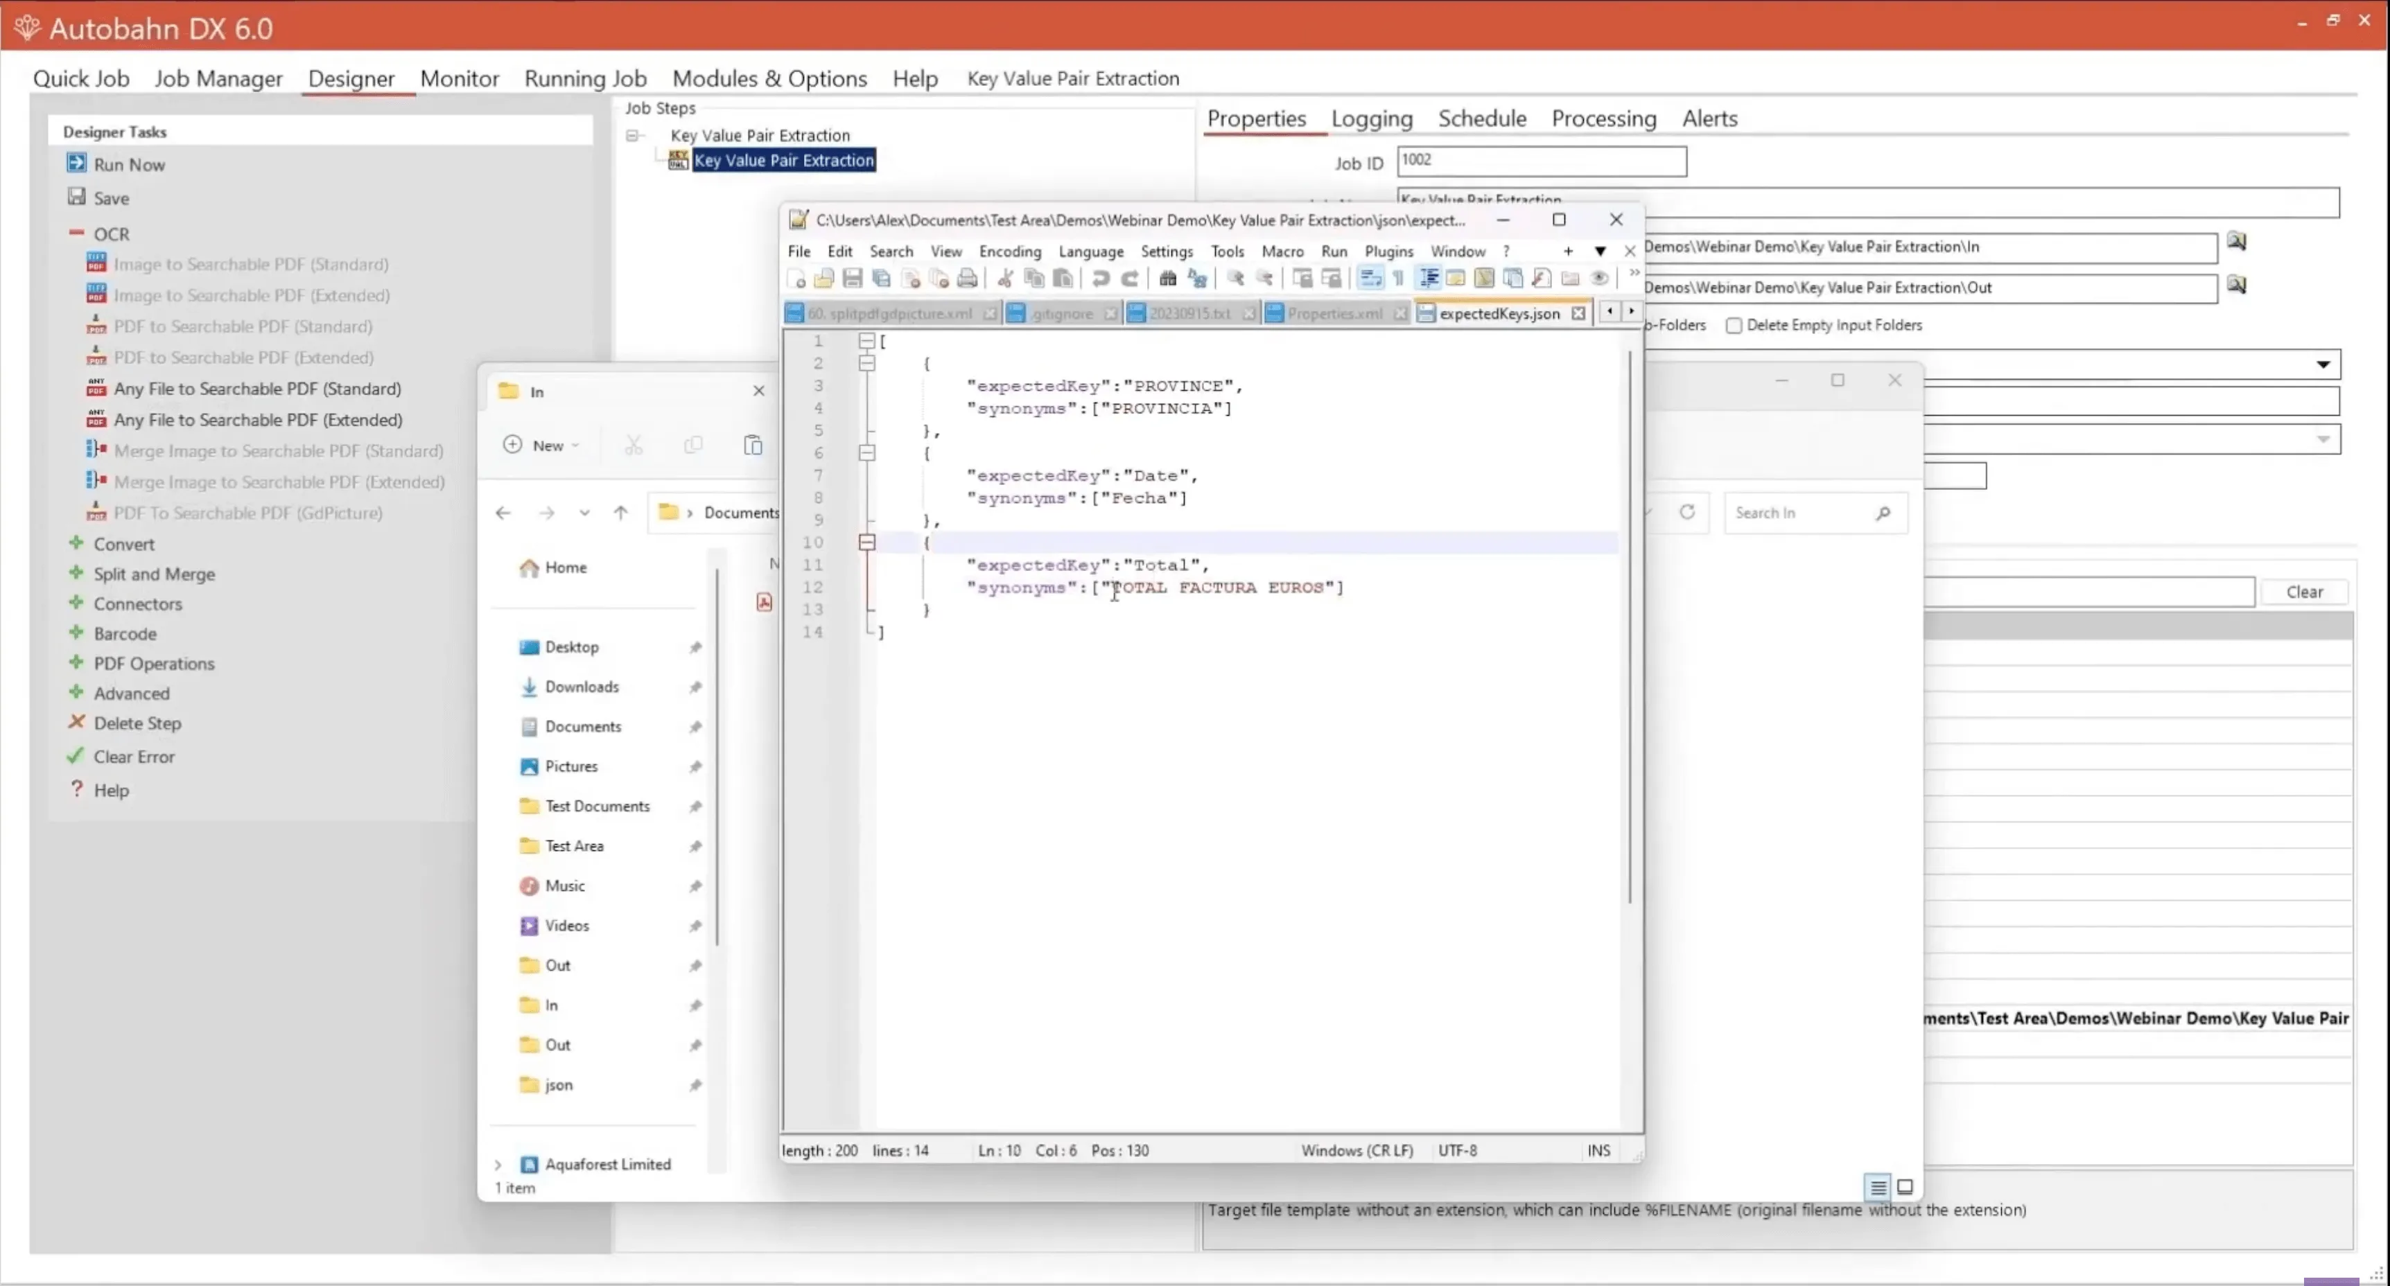Click the Save icon in Notepad++ toolbar
Viewport: 2390px width, 1286px height.
tap(853, 278)
